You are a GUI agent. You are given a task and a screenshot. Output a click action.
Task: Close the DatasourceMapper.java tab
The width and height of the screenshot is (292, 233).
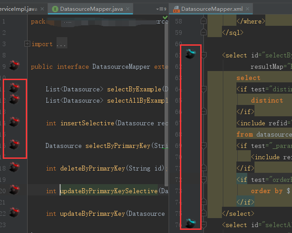[127, 9]
